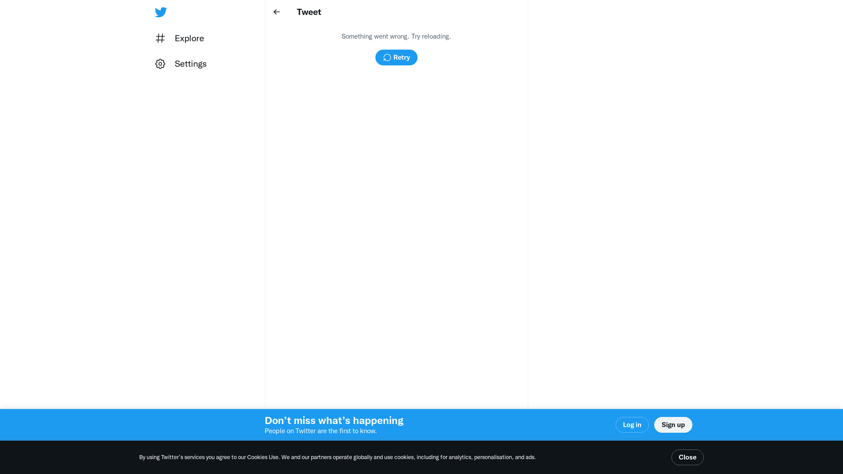Click the 'Cookies Use' words in notice
Screen dimensions: 843x474
pyautogui.click(x=263, y=457)
